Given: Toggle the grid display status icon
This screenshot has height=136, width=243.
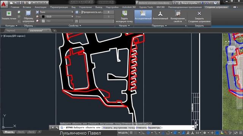Looking at the screenshot, I should point(131,133).
